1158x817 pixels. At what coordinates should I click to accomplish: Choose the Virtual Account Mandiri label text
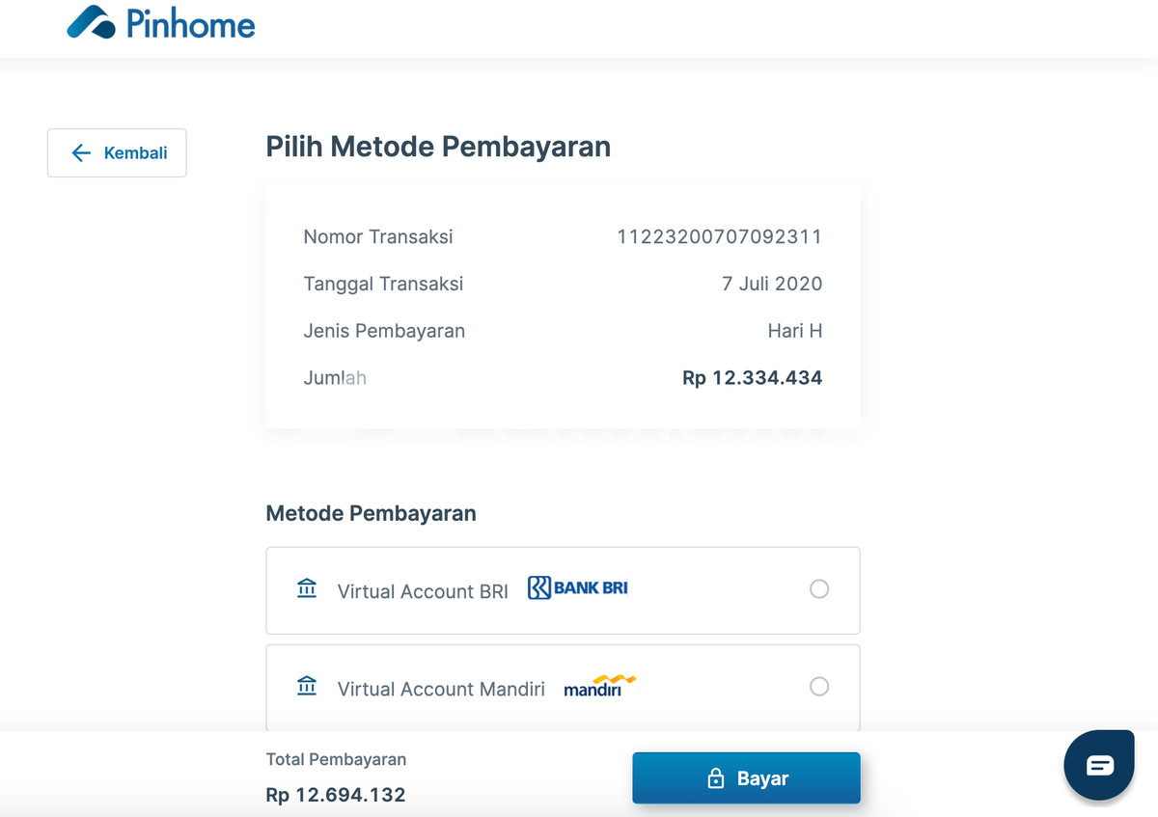tap(441, 689)
